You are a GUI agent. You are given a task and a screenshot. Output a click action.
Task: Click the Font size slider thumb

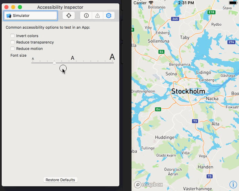click(x=54, y=62)
